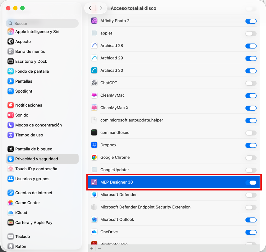Select the com.microsoft.autoupdate.helper row
Screen dimensions: 266x252
[174, 120]
